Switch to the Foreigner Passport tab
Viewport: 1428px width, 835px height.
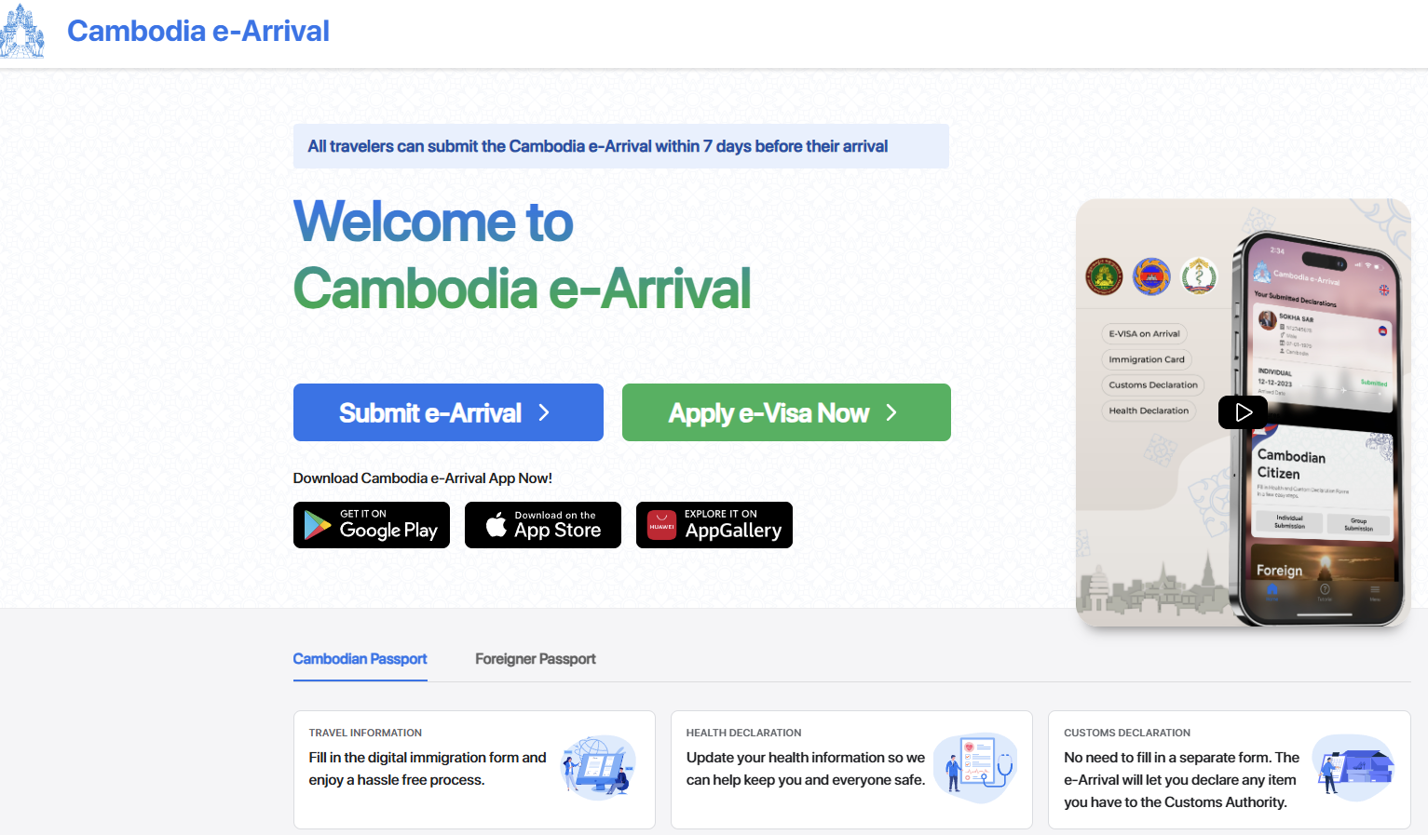[x=535, y=659]
